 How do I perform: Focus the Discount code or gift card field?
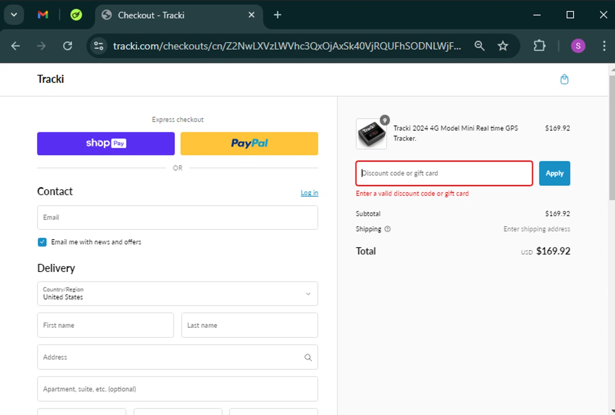point(444,173)
